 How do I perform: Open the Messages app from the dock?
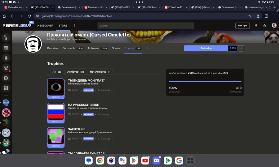pyautogui.click(x=89, y=161)
